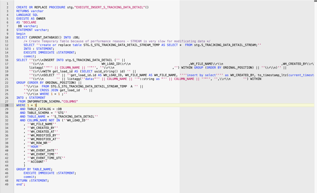
Task: Place cursor at end of highlighted WHERE line
Action: 37,105
